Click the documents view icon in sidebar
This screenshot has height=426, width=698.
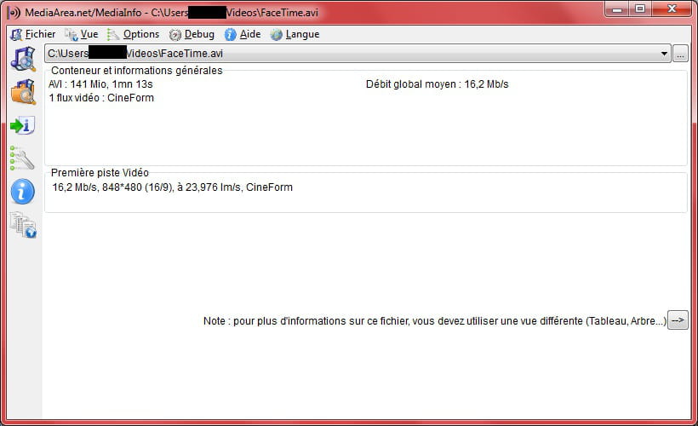[23, 224]
